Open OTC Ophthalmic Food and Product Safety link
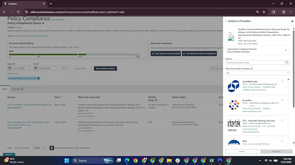 click(x=30, y=105)
